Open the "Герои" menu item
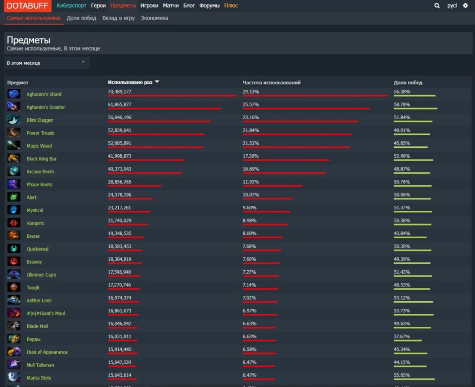Screen dimensions: 475x387 (x=98, y=6)
